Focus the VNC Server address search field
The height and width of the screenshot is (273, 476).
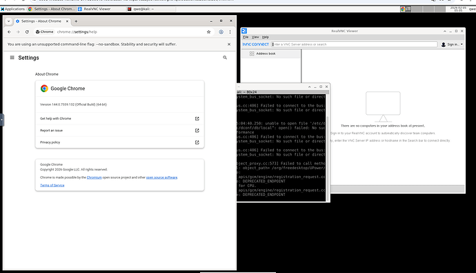point(355,45)
